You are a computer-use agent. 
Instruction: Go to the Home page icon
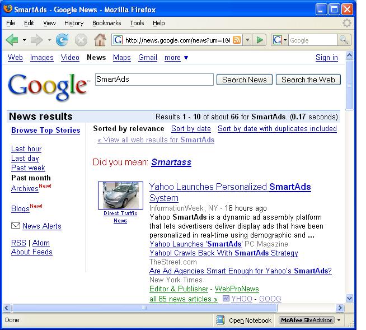coord(100,40)
